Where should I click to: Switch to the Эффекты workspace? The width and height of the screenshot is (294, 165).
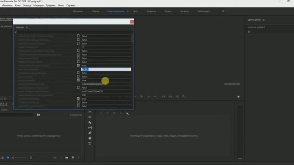coord(151,11)
